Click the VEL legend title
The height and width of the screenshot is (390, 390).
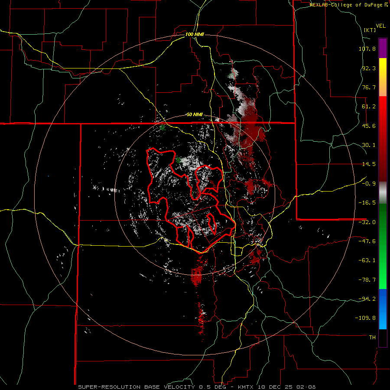(380, 26)
